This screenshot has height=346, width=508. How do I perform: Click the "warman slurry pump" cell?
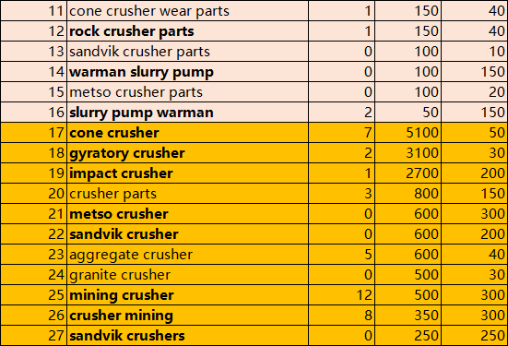point(187,72)
